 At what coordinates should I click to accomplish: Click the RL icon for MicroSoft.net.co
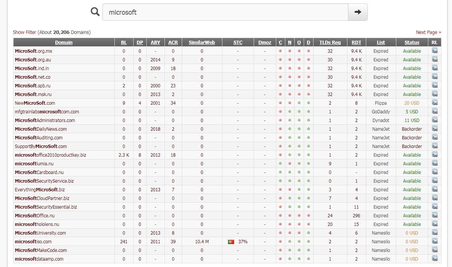point(435,77)
